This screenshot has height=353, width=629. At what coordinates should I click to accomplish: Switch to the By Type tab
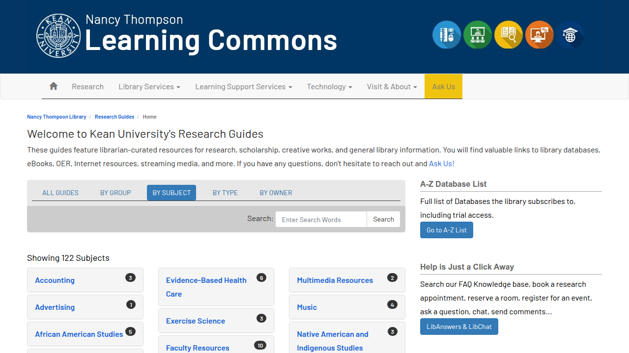click(225, 193)
